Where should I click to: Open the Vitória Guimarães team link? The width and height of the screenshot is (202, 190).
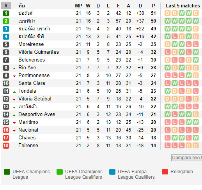click(39, 52)
